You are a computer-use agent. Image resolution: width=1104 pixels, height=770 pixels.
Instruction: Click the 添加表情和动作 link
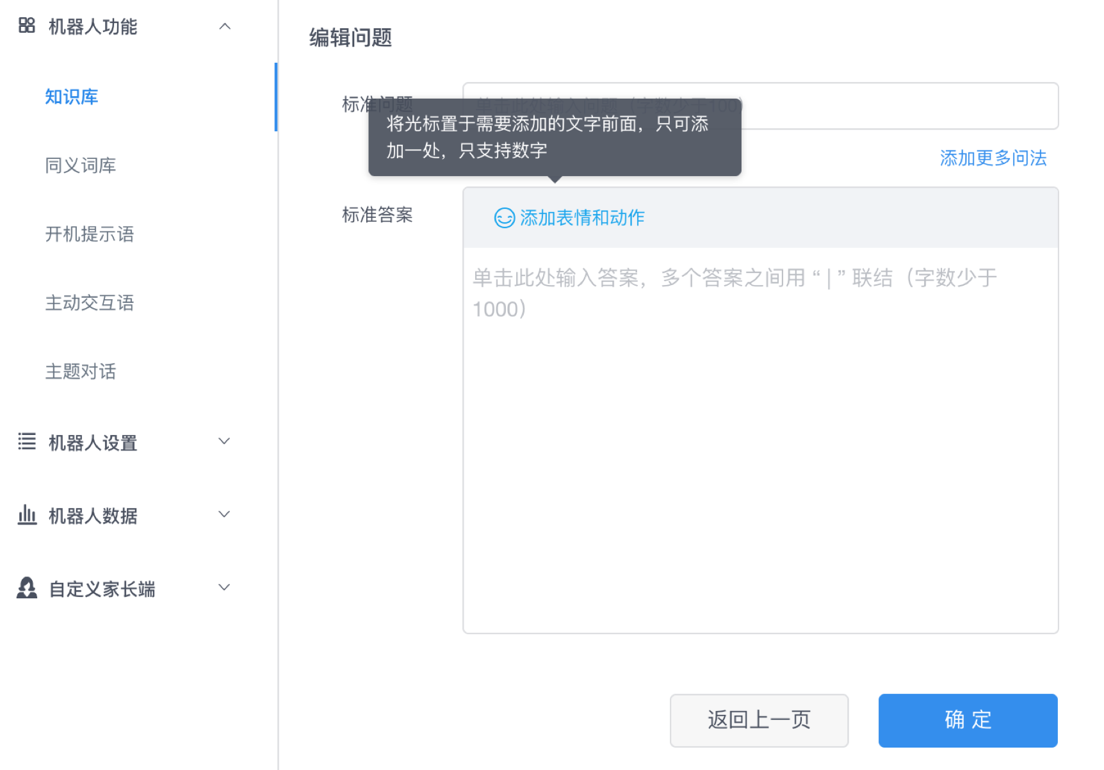pyautogui.click(x=583, y=218)
